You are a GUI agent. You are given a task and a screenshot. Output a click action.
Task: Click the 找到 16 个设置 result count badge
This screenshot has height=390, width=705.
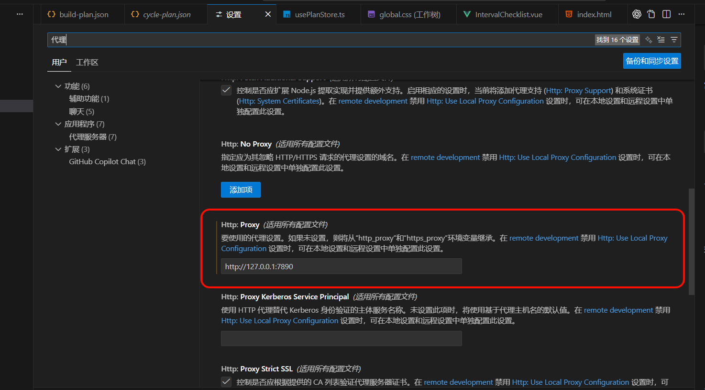tap(617, 40)
